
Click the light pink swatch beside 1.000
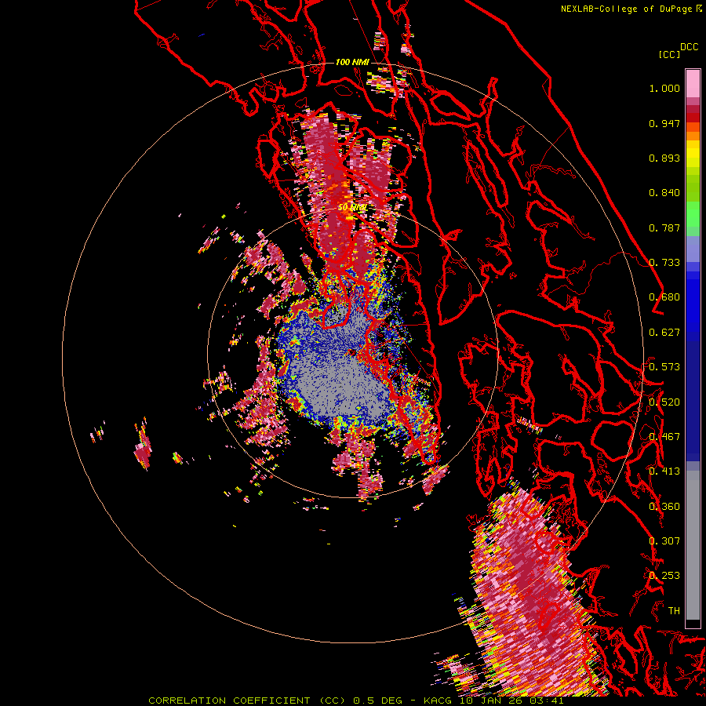693,83
